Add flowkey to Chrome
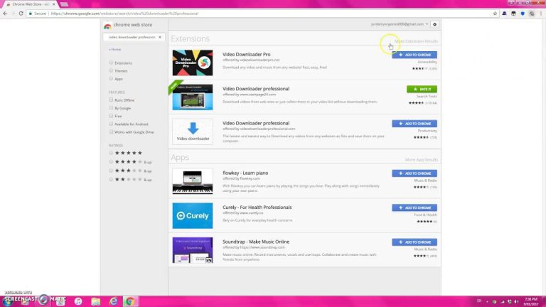This screenshot has width=546, height=307. pyautogui.click(x=414, y=173)
